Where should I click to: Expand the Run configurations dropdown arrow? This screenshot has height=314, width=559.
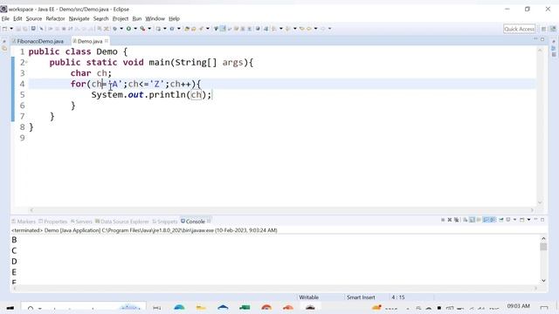point(135,29)
